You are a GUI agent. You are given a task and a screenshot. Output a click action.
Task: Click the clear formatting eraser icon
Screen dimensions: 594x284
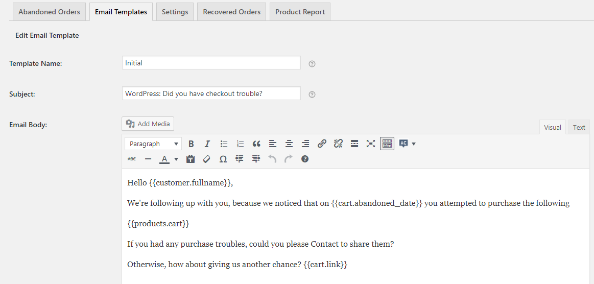point(207,159)
